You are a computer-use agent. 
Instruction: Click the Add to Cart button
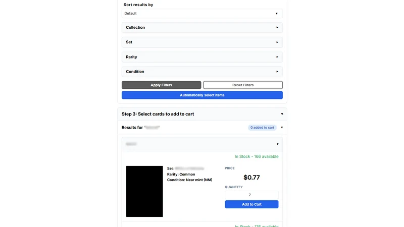pos(251,204)
